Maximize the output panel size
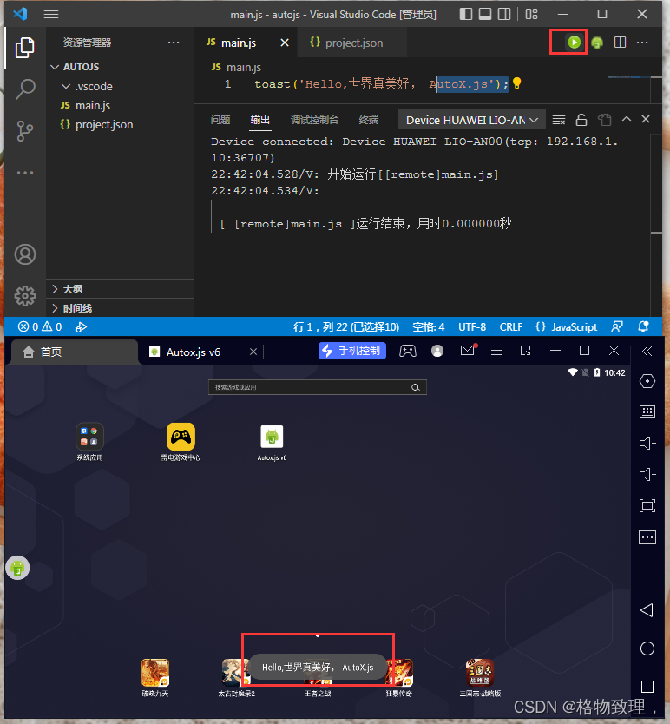Image resolution: width=670 pixels, height=724 pixels. point(627,119)
